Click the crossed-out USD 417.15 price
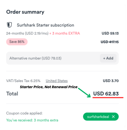This screenshot has height=130, width=127. [x=110, y=42]
